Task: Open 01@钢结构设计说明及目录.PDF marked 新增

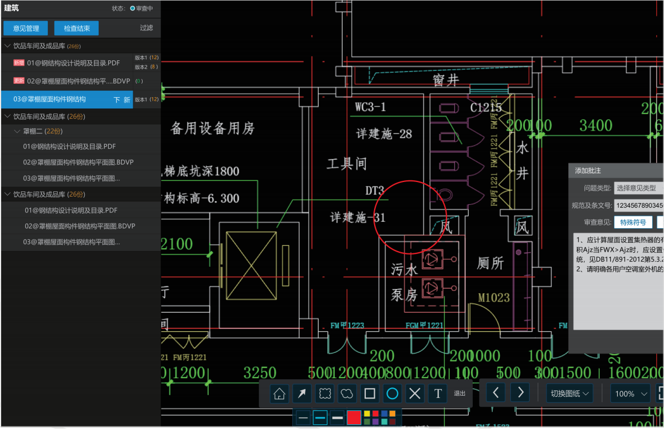Action: (73, 63)
